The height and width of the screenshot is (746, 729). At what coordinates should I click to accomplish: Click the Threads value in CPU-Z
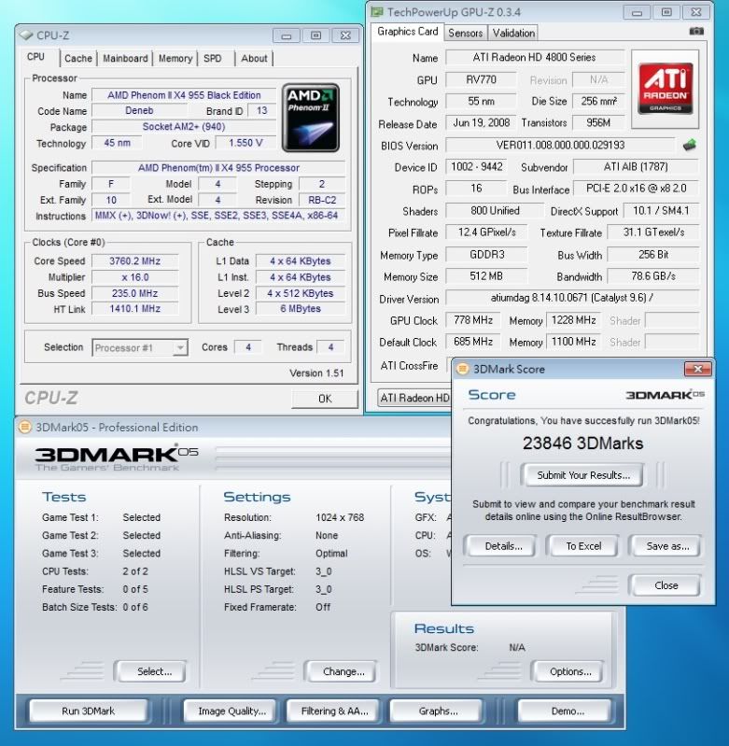pyautogui.click(x=330, y=347)
